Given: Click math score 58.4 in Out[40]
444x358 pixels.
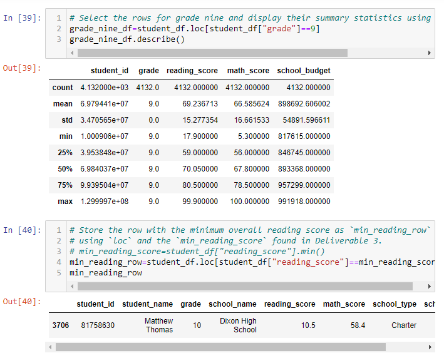Looking at the screenshot, I should (358, 325).
